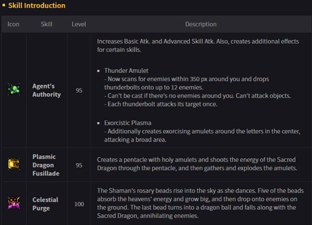This screenshot has height=225, width=312.
Task: Select the Plasmic Dragon Fusillade skill name
Action: [46, 165]
